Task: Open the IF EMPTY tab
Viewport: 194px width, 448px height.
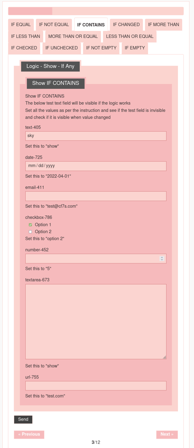Action: click(x=135, y=48)
